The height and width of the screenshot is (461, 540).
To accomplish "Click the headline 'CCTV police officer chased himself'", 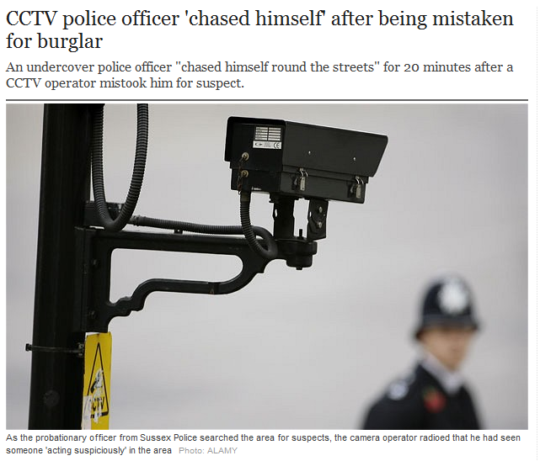I will pyautogui.click(x=259, y=29).
